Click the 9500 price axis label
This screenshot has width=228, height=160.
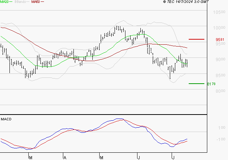pyautogui.click(x=220, y=44)
